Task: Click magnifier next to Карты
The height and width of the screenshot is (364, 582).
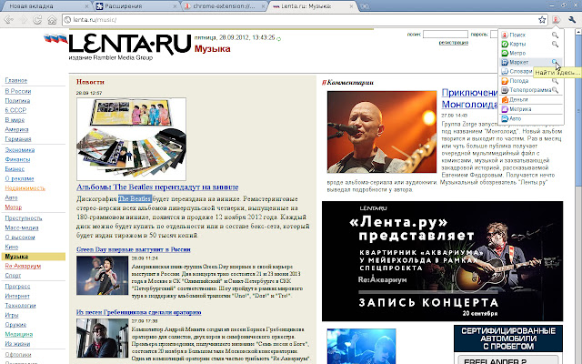Action: tap(555, 44)
